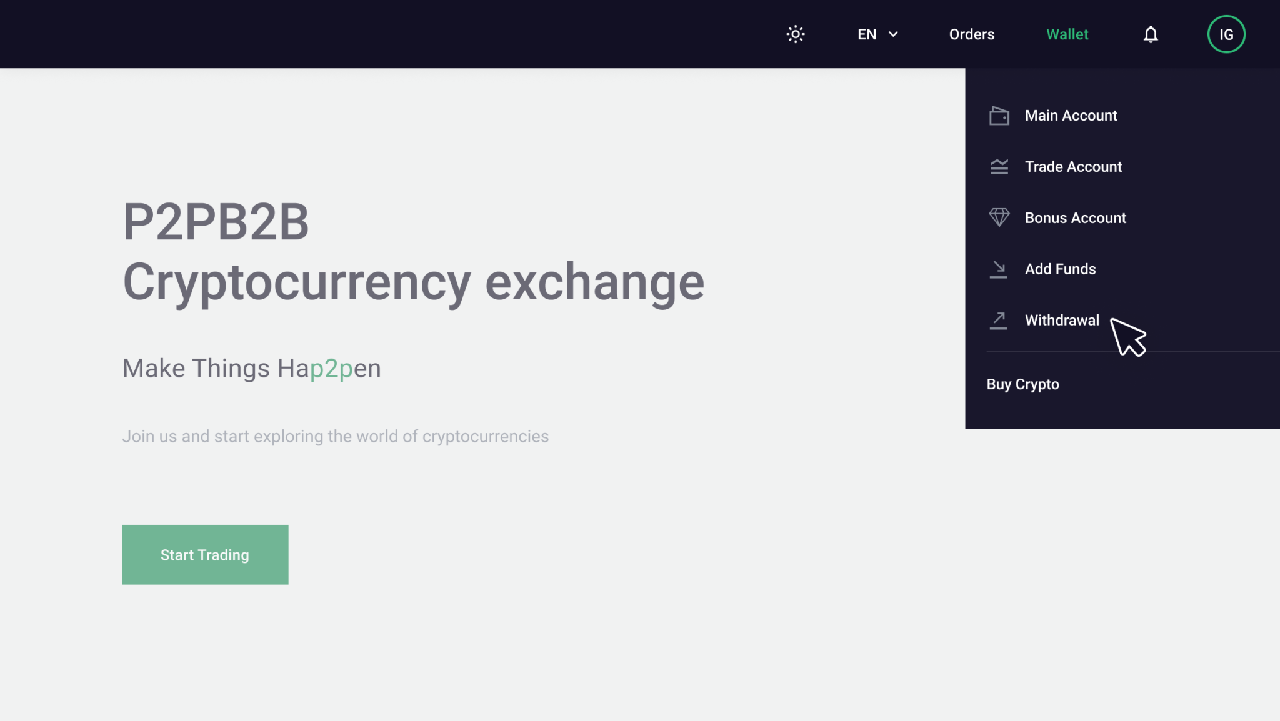
Task: Expand the Wallet navigation menu
Action: pos(1066,33)
